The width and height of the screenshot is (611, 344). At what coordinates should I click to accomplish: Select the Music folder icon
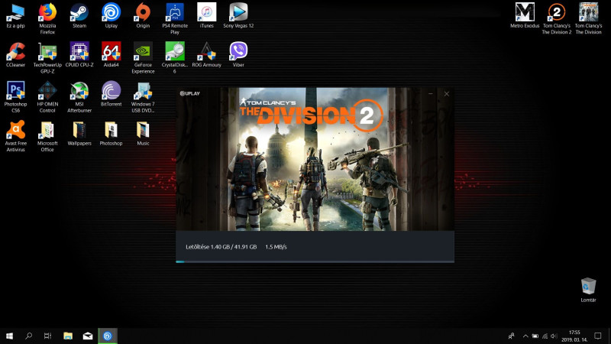click(143, 133)
